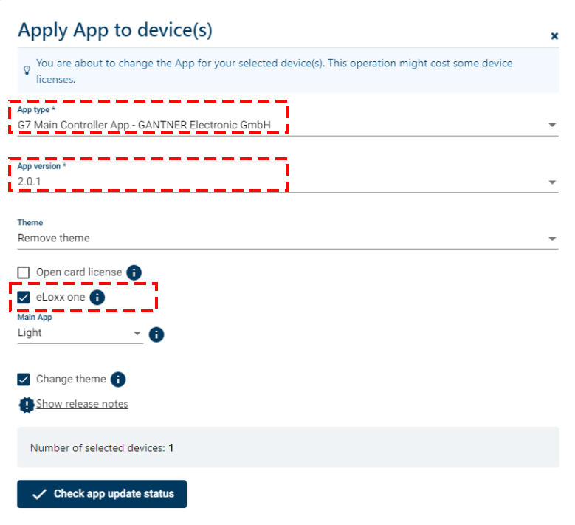
Task: Click the release notes badge icon
Action: (x=27, y=405)
